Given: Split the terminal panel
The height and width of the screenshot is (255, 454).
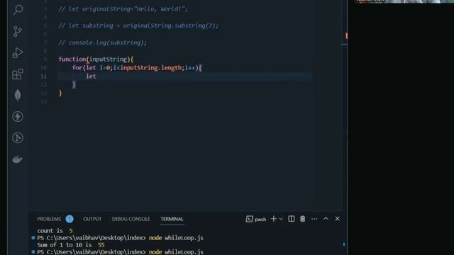Looking at the screenshot, I should pos(292,219).
